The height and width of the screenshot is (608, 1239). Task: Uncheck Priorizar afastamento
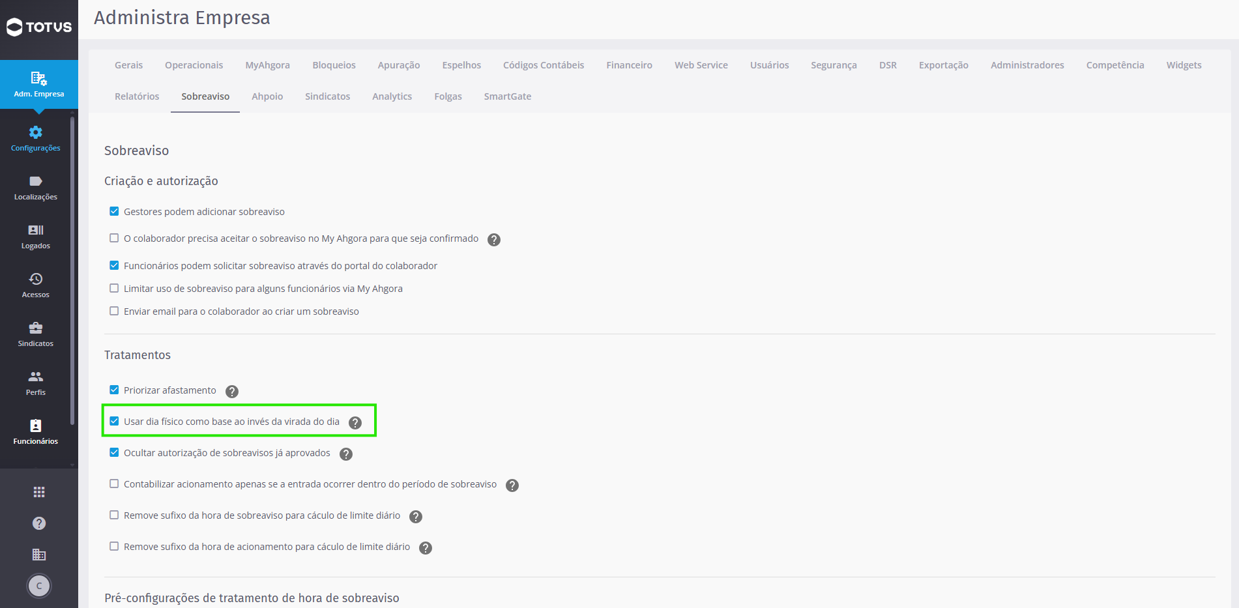pyautogui.click(x=114, y=390)
